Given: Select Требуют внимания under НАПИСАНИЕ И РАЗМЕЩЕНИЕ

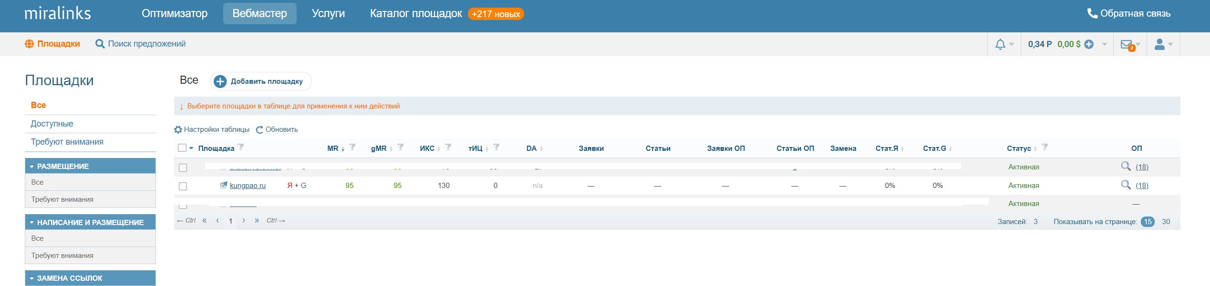Looking at the screenshot, I should 90,256.
